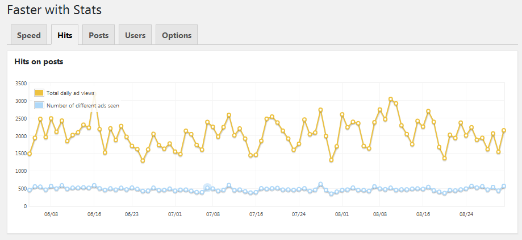Click the yellow Total daily ad views swatch

click(39, 93)
